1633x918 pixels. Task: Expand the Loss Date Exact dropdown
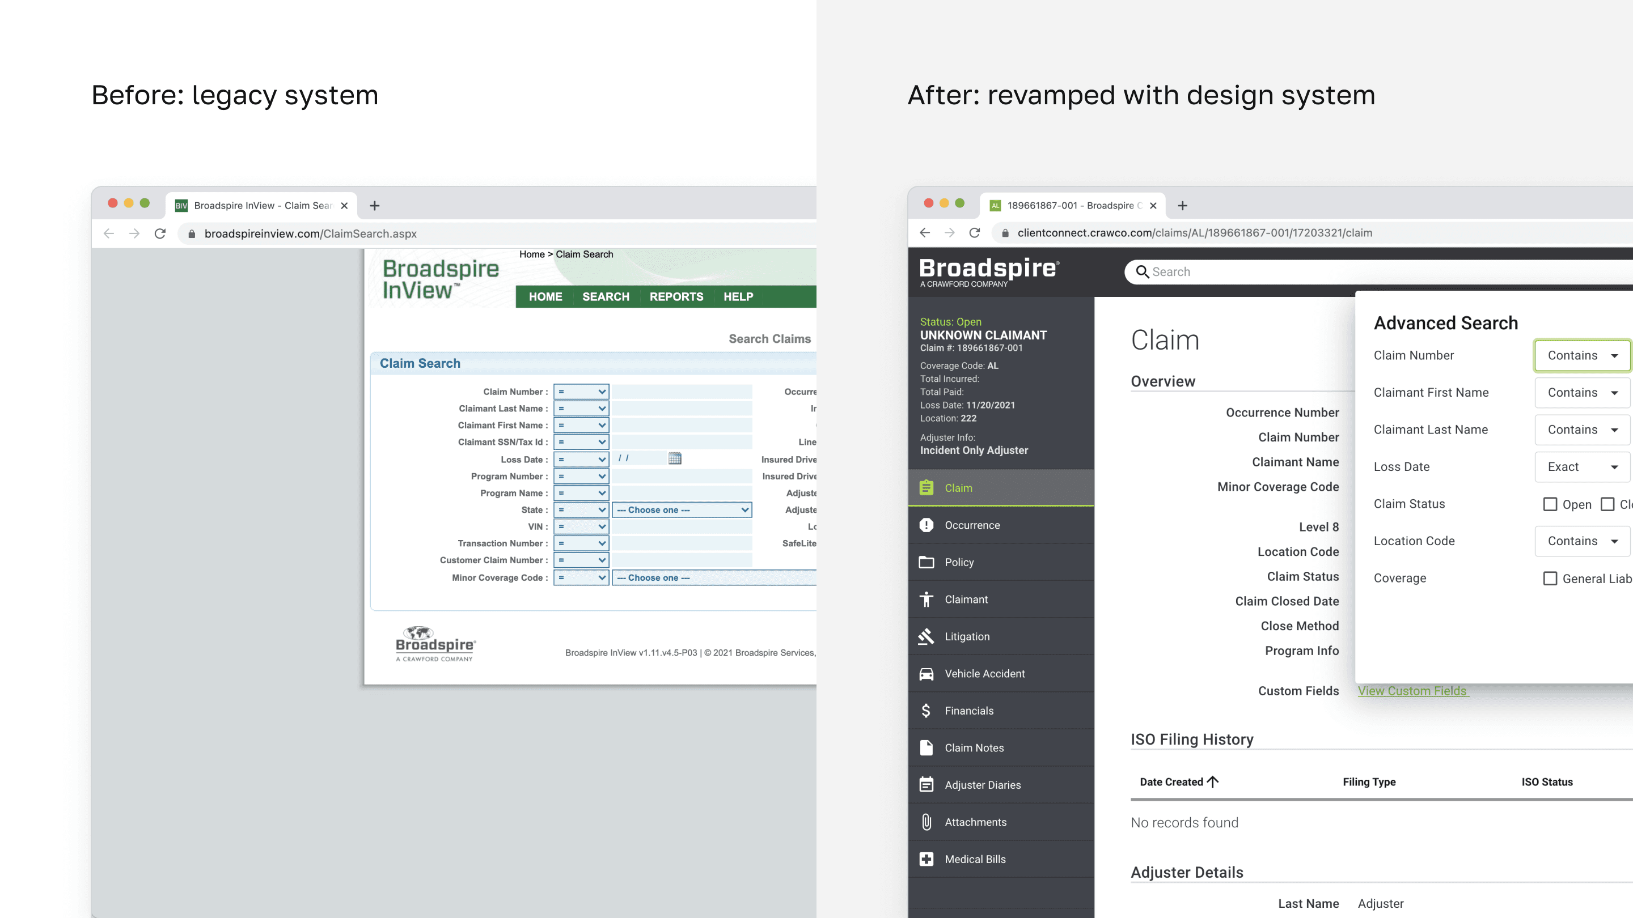[x=1583, y=467]
